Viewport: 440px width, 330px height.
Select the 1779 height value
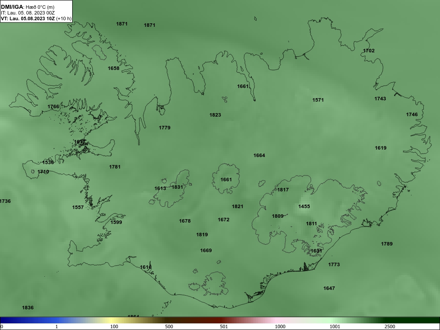(165, 128)
